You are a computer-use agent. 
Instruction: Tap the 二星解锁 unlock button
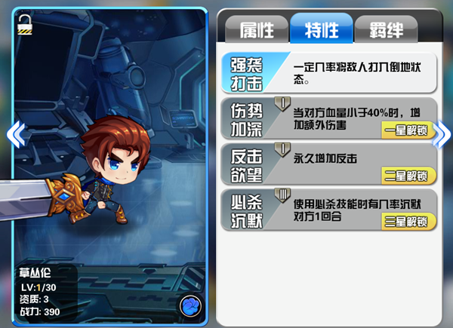click(408, 176)
